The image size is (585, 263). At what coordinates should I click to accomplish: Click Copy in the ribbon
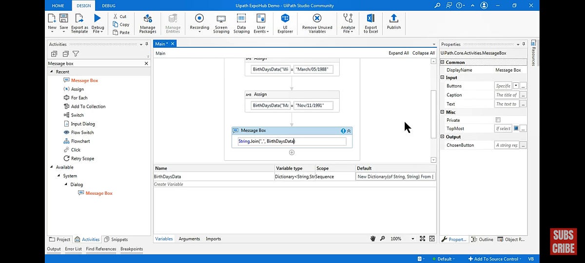point(121,24)
